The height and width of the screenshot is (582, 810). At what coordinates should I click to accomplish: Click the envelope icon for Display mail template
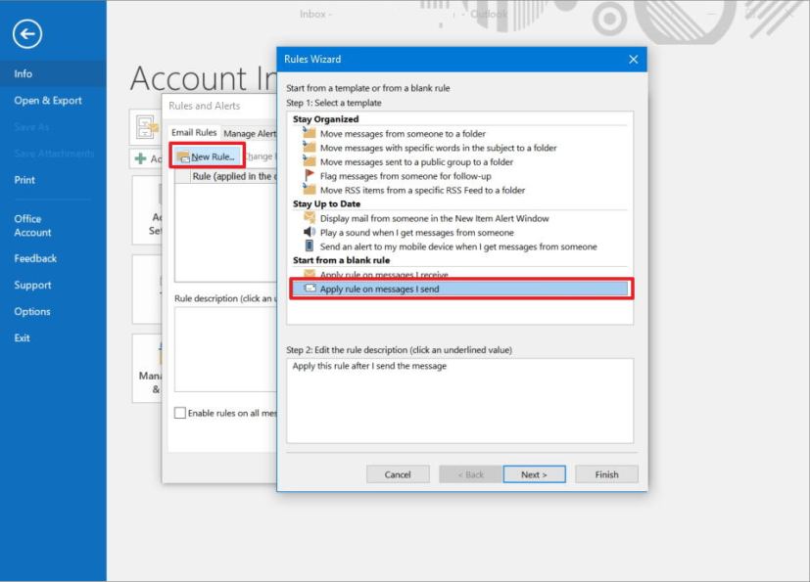(x=310, y=217)
